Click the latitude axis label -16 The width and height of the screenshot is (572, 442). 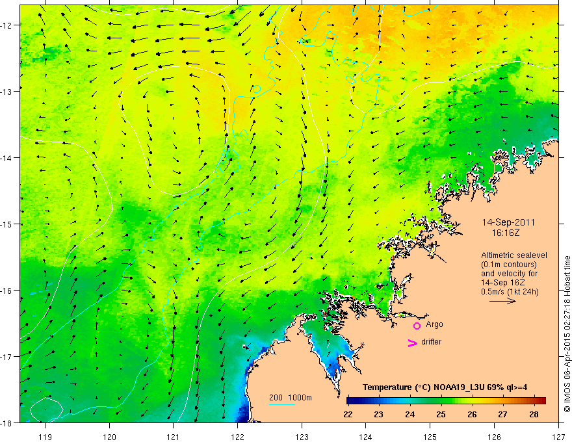(x=6, y=291)
